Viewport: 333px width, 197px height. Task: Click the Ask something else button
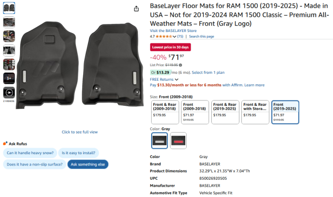coord(88,164)
